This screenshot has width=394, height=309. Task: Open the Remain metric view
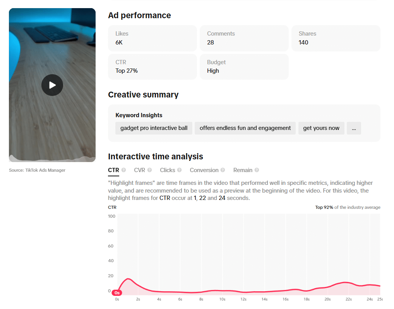coord(243,170)
